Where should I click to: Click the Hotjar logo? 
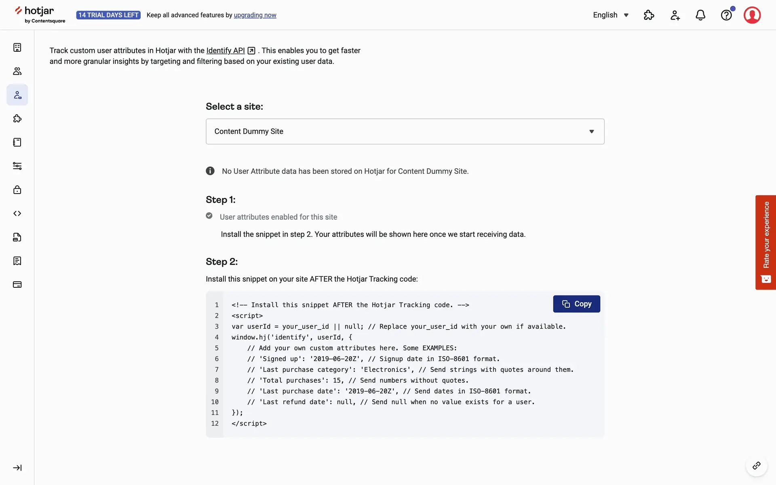point(40,15)
